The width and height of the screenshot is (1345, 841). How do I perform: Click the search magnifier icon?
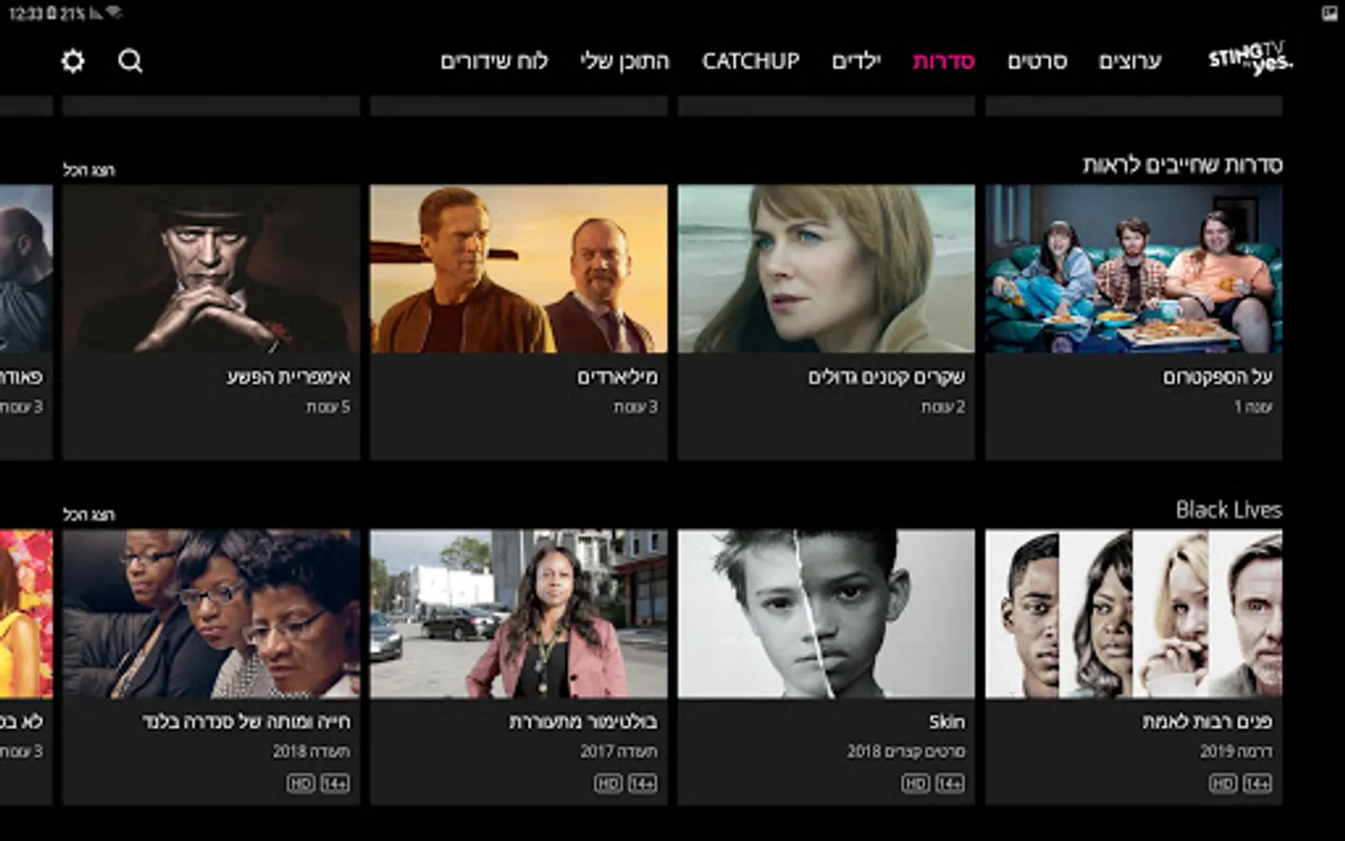(131, 61)
